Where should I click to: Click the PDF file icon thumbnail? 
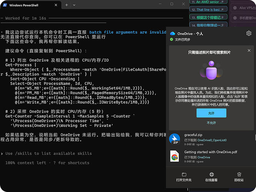tap(174, 156)
